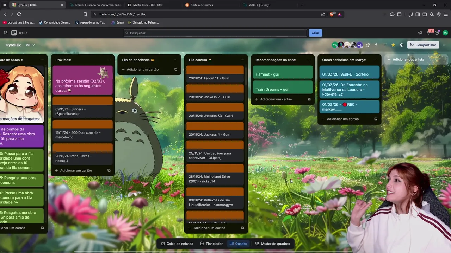451x253 pixels.
Task: Open the 16/11/24 - 500 Dias com ela card
Action: 82,131
